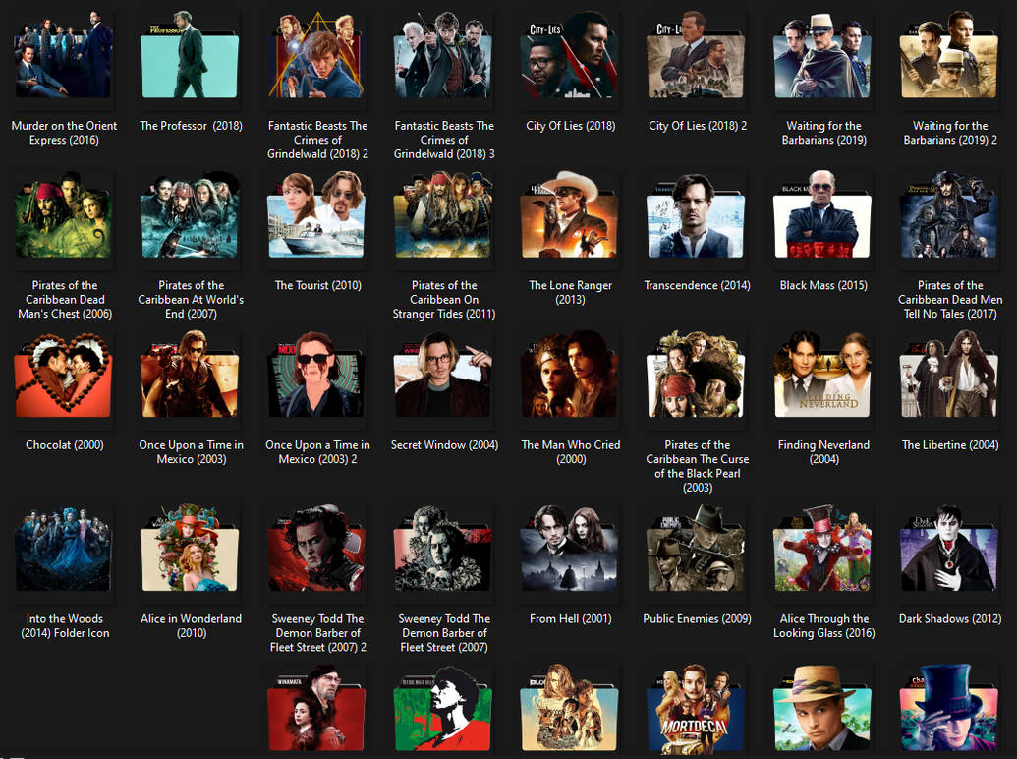Select the Mortdecai folder in the bottom row
This screenshot has width=1017, height=759.
point(696,706)
